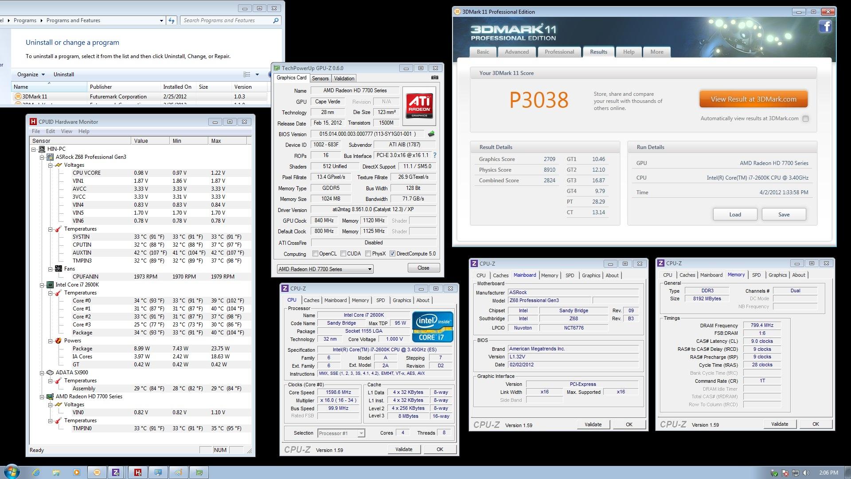Switch to Paint taskbar icon

pyautogui.click(x=179, y=472)
